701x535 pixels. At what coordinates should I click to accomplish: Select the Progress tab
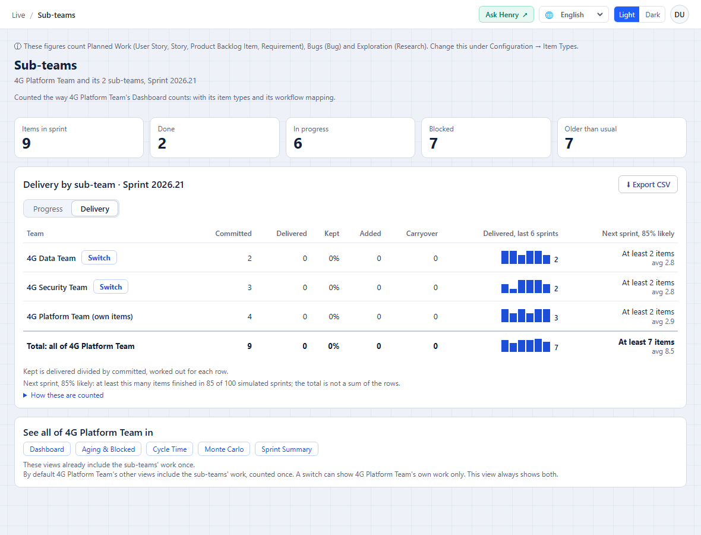48,209
